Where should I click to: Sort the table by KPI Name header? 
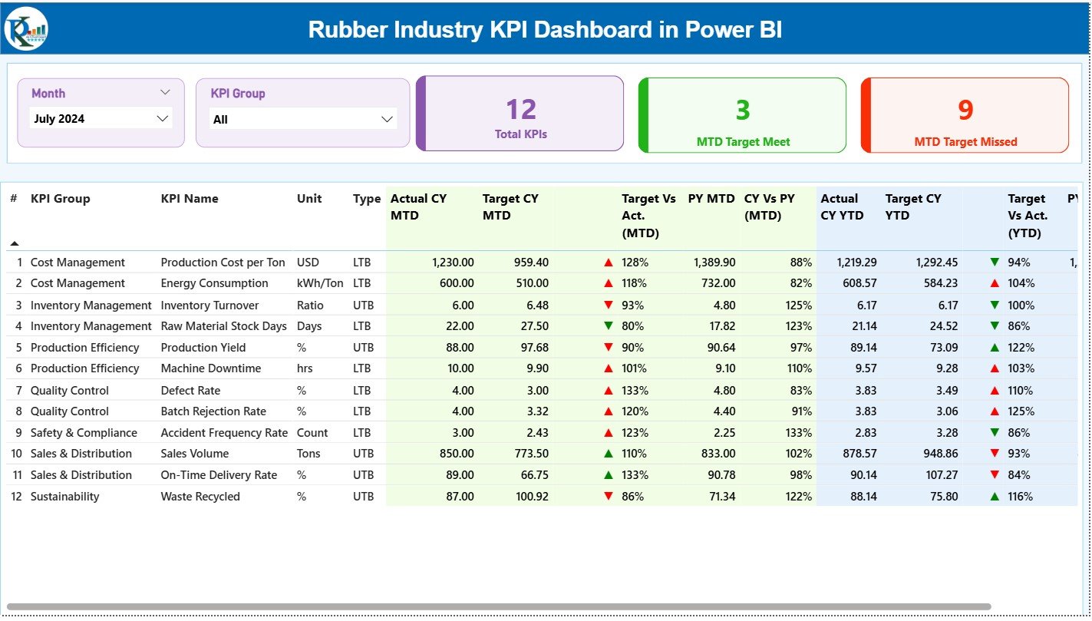[189, 198]
